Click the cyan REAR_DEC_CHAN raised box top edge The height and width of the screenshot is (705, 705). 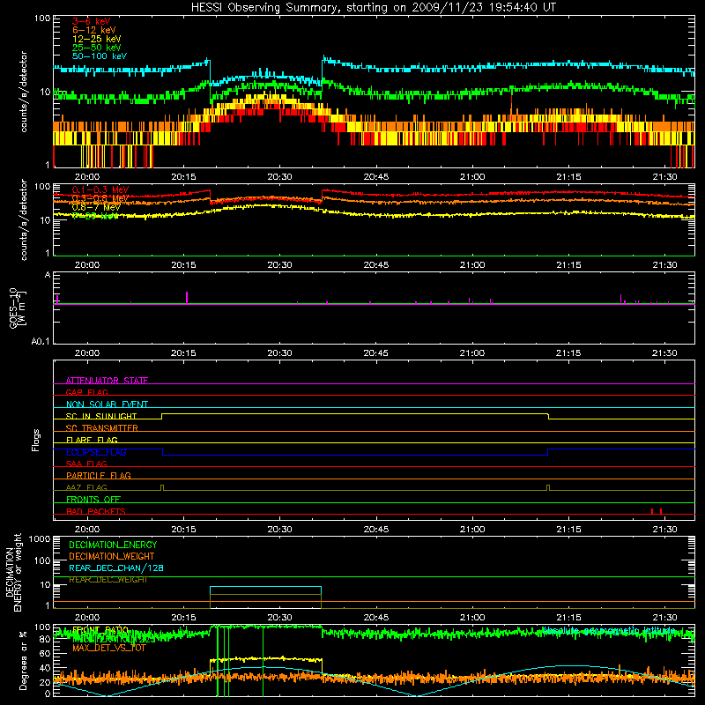[266, 587]
